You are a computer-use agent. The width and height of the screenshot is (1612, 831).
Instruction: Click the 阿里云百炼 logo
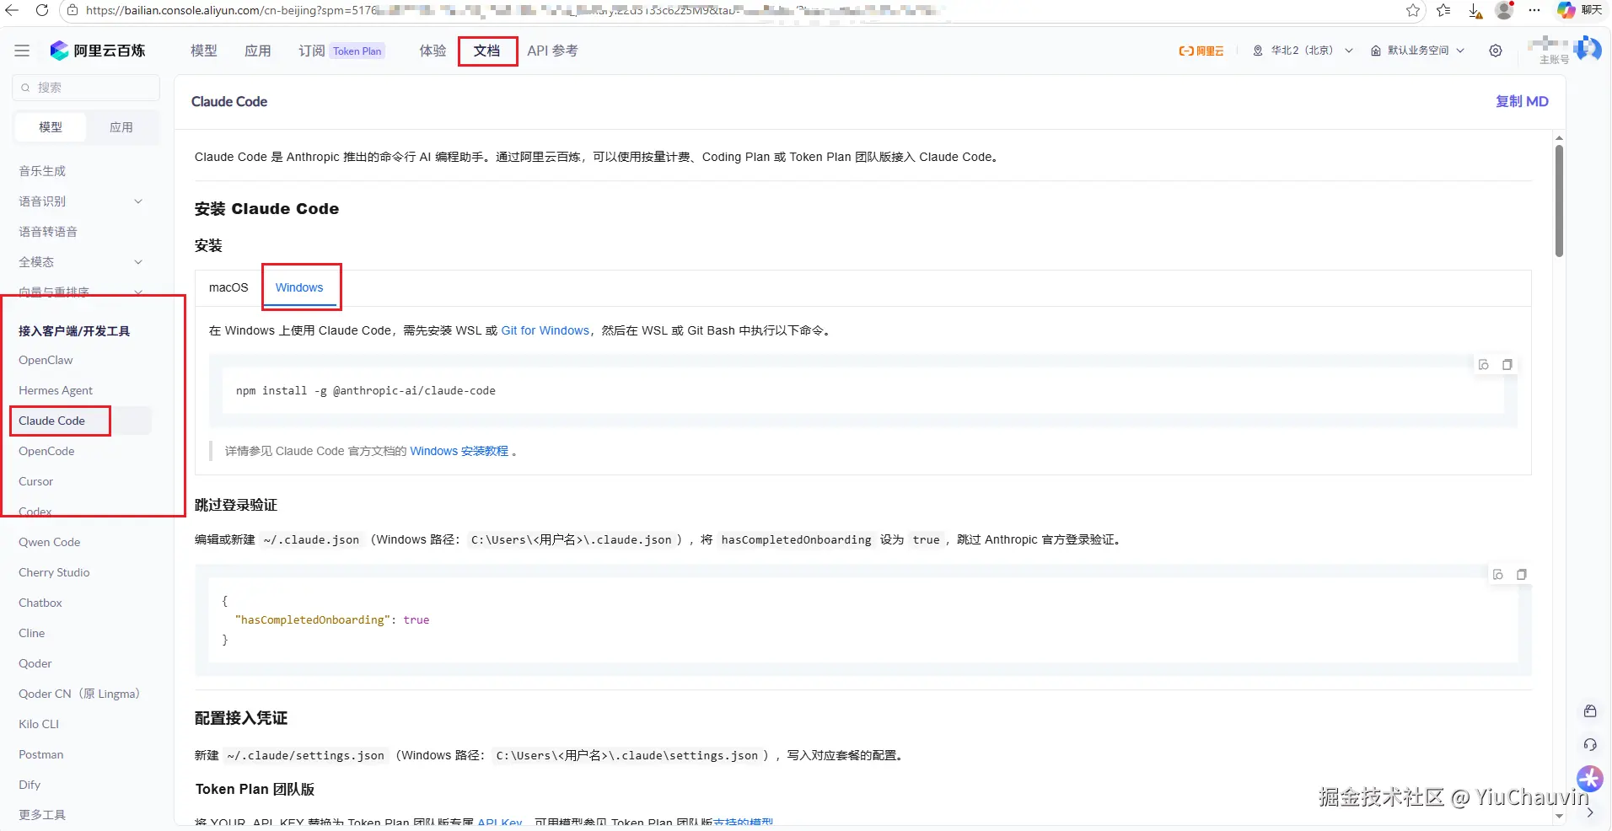[98, 51]
